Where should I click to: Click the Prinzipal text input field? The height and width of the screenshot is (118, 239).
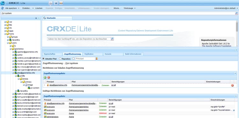click(x=85, y=59)
